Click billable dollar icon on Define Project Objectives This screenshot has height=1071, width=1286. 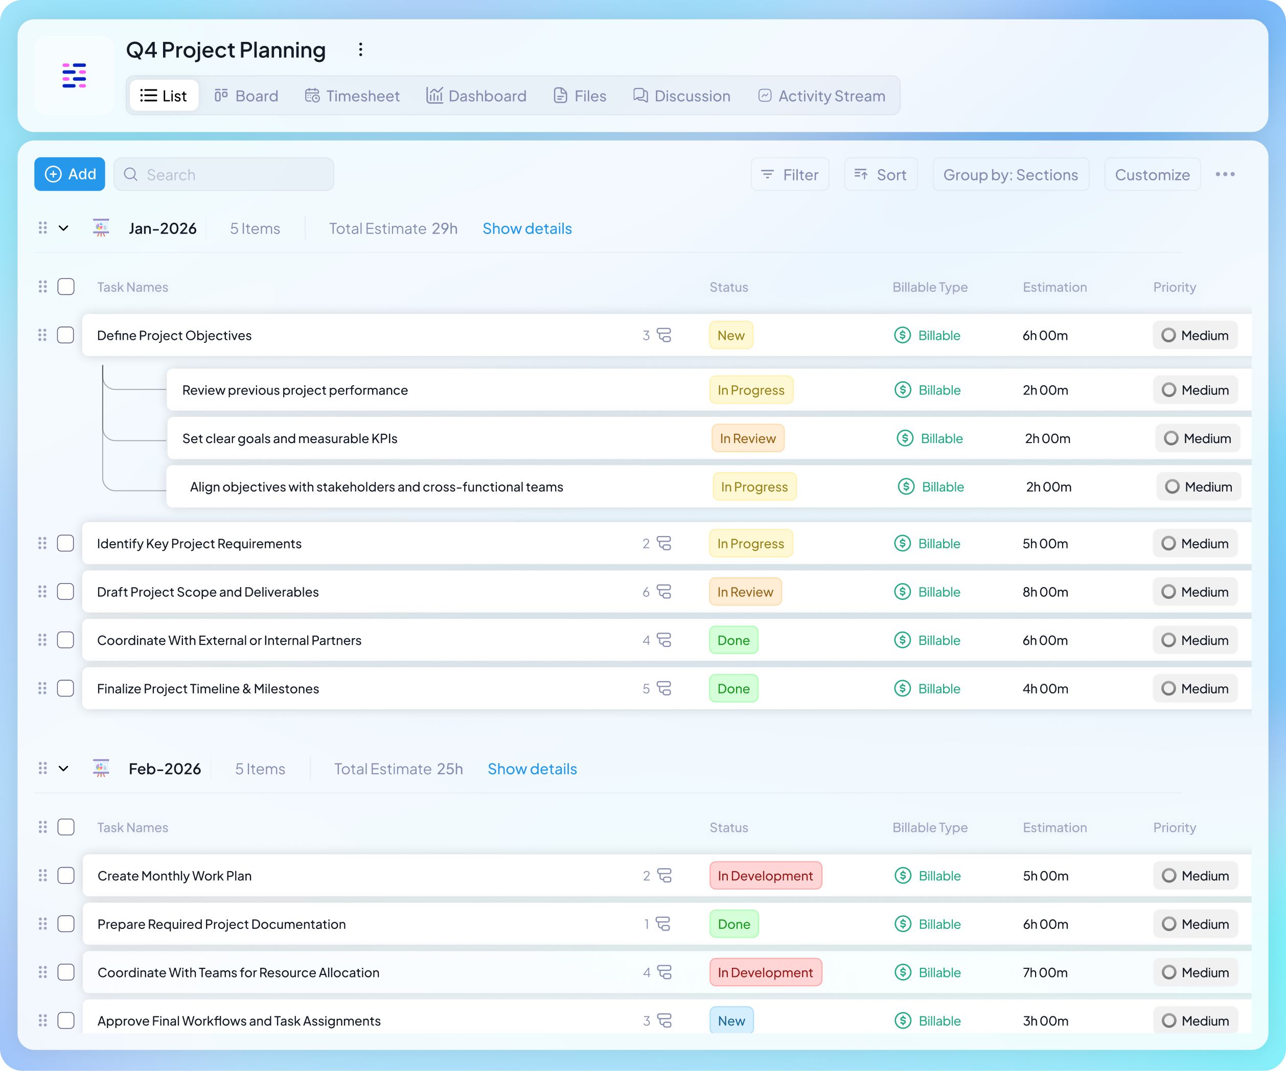pyautogui.click(x=902, y=335)
